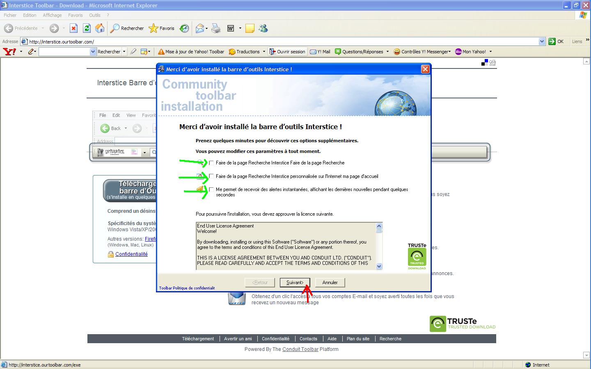Open Y! Mail envelope button
This screenshot has width=591, height=369.
(x=320, y=52)
